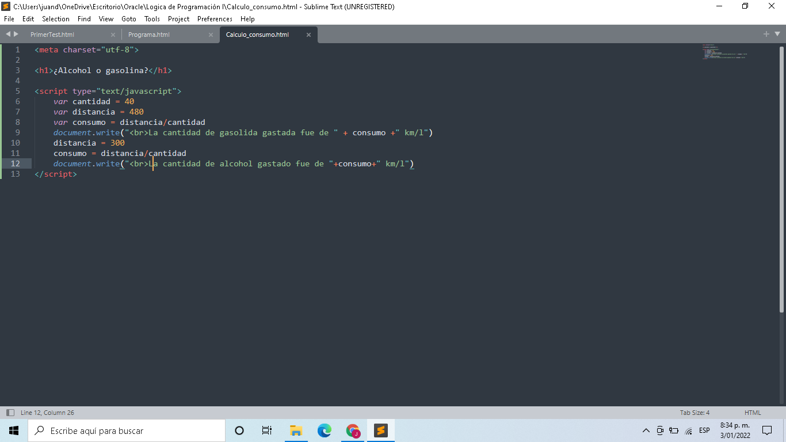Restore down the Sublime Text window
Screen dimensions: 786x442
745,6
